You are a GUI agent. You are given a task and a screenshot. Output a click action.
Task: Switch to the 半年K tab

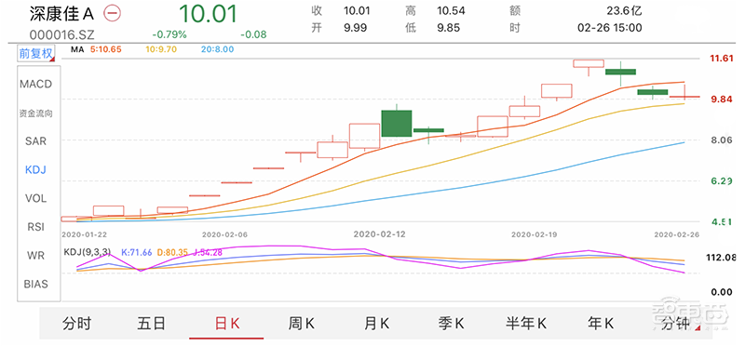(x=526, y=324)
